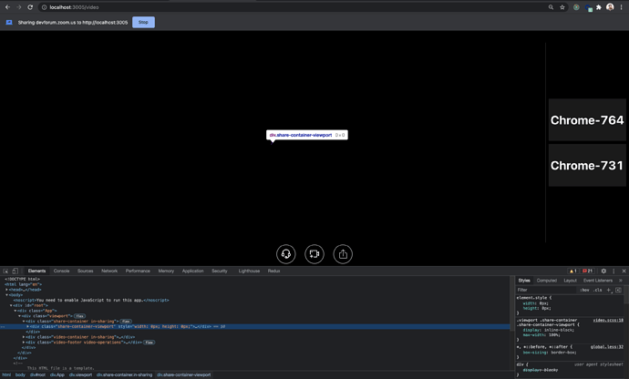The width and height of the screenshot is (629, 379).
Task: Switch to the Layout pane tab
Action: pos(570,281)
